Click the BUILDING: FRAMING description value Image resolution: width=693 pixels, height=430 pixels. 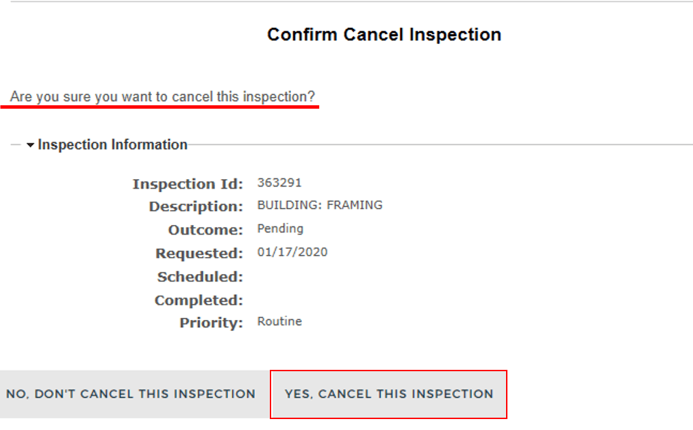click(x=320, y=205)
